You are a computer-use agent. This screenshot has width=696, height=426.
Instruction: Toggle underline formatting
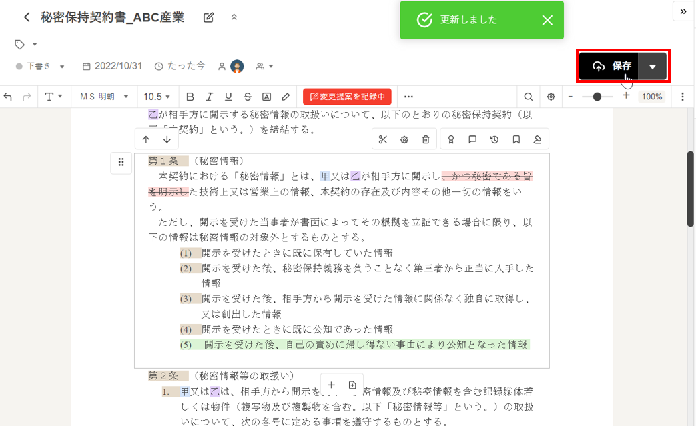coord(228,97)
